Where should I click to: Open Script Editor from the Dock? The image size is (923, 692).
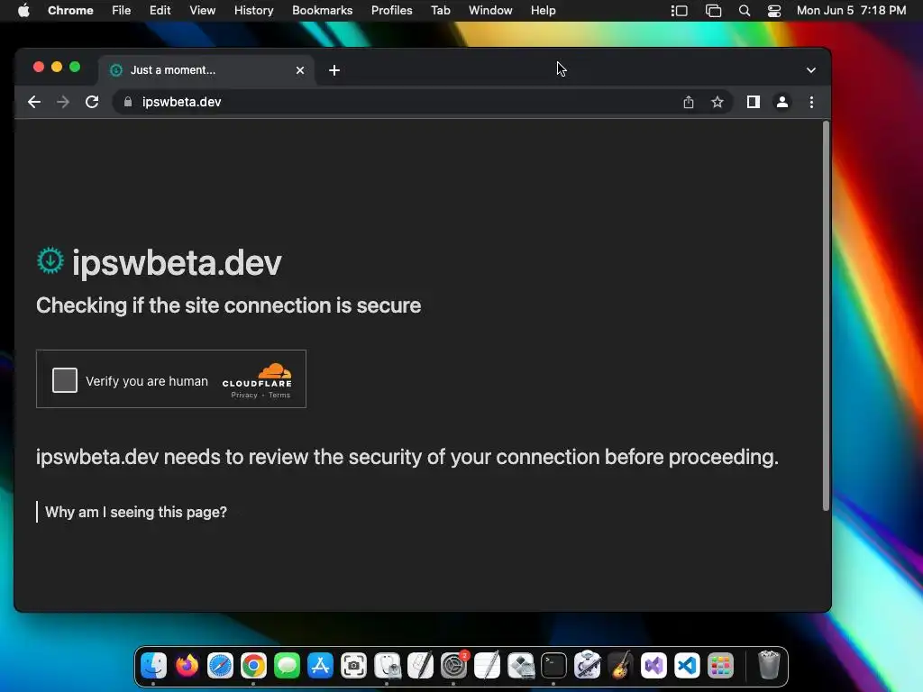click(x=420, y=666)
